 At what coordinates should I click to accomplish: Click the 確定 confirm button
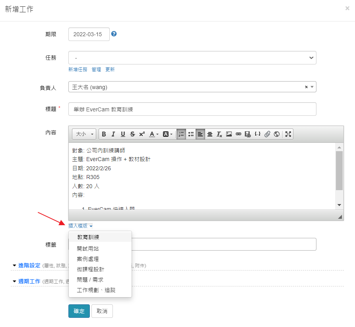pyautogui.click(x=79, y=311)
